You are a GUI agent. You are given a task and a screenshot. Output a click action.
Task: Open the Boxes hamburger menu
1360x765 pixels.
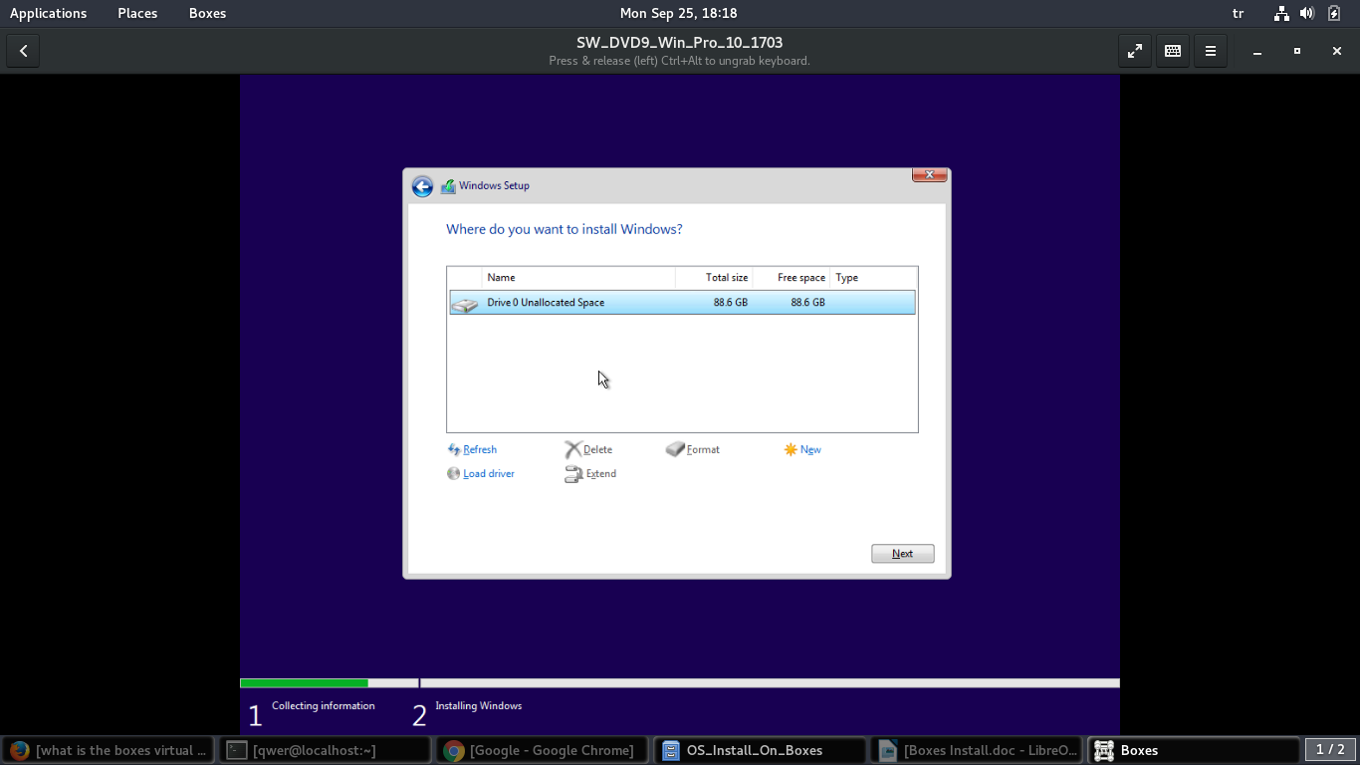pyautogui.click(x=1211, y=51)
